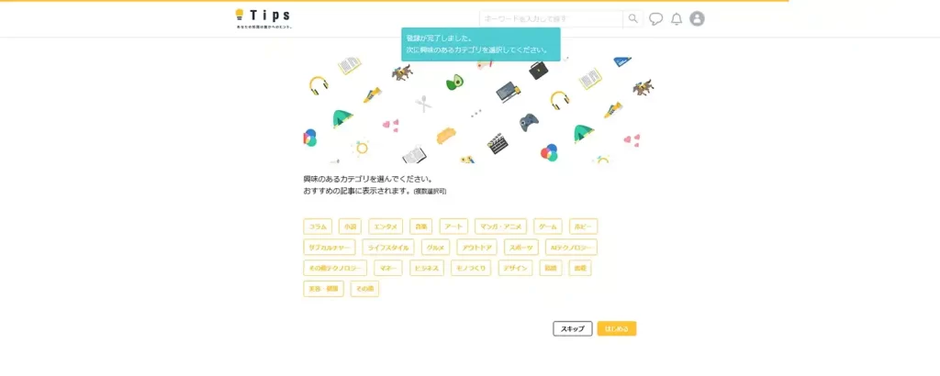Dismiss the teal registration complete notification

click(x=481, y=44)
